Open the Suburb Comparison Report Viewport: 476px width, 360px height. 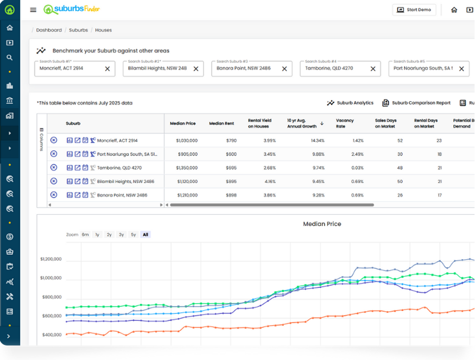(x=416, y=103)
